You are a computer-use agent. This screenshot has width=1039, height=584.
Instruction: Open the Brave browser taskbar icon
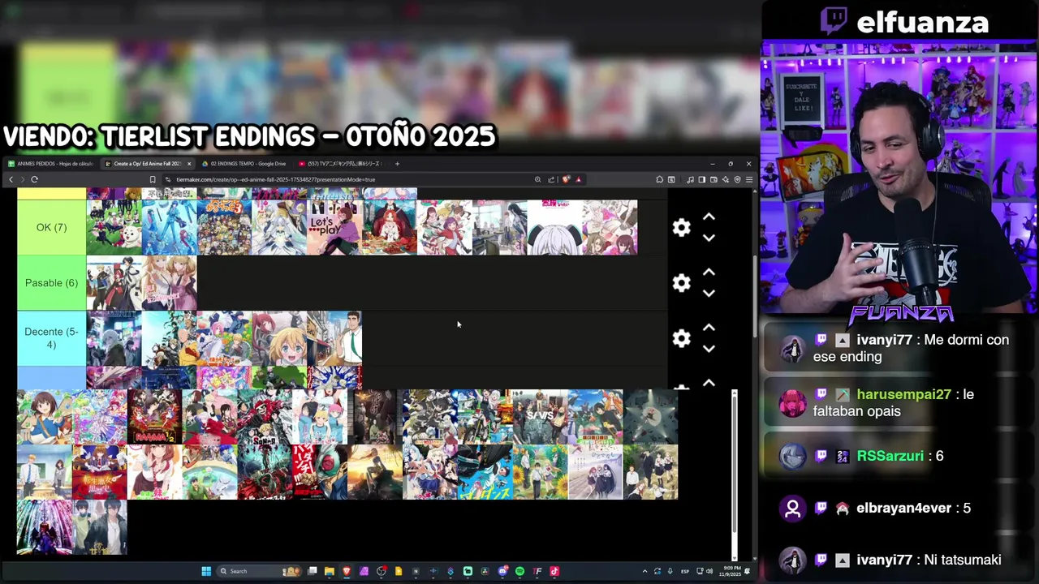click(x=347, y=571)
